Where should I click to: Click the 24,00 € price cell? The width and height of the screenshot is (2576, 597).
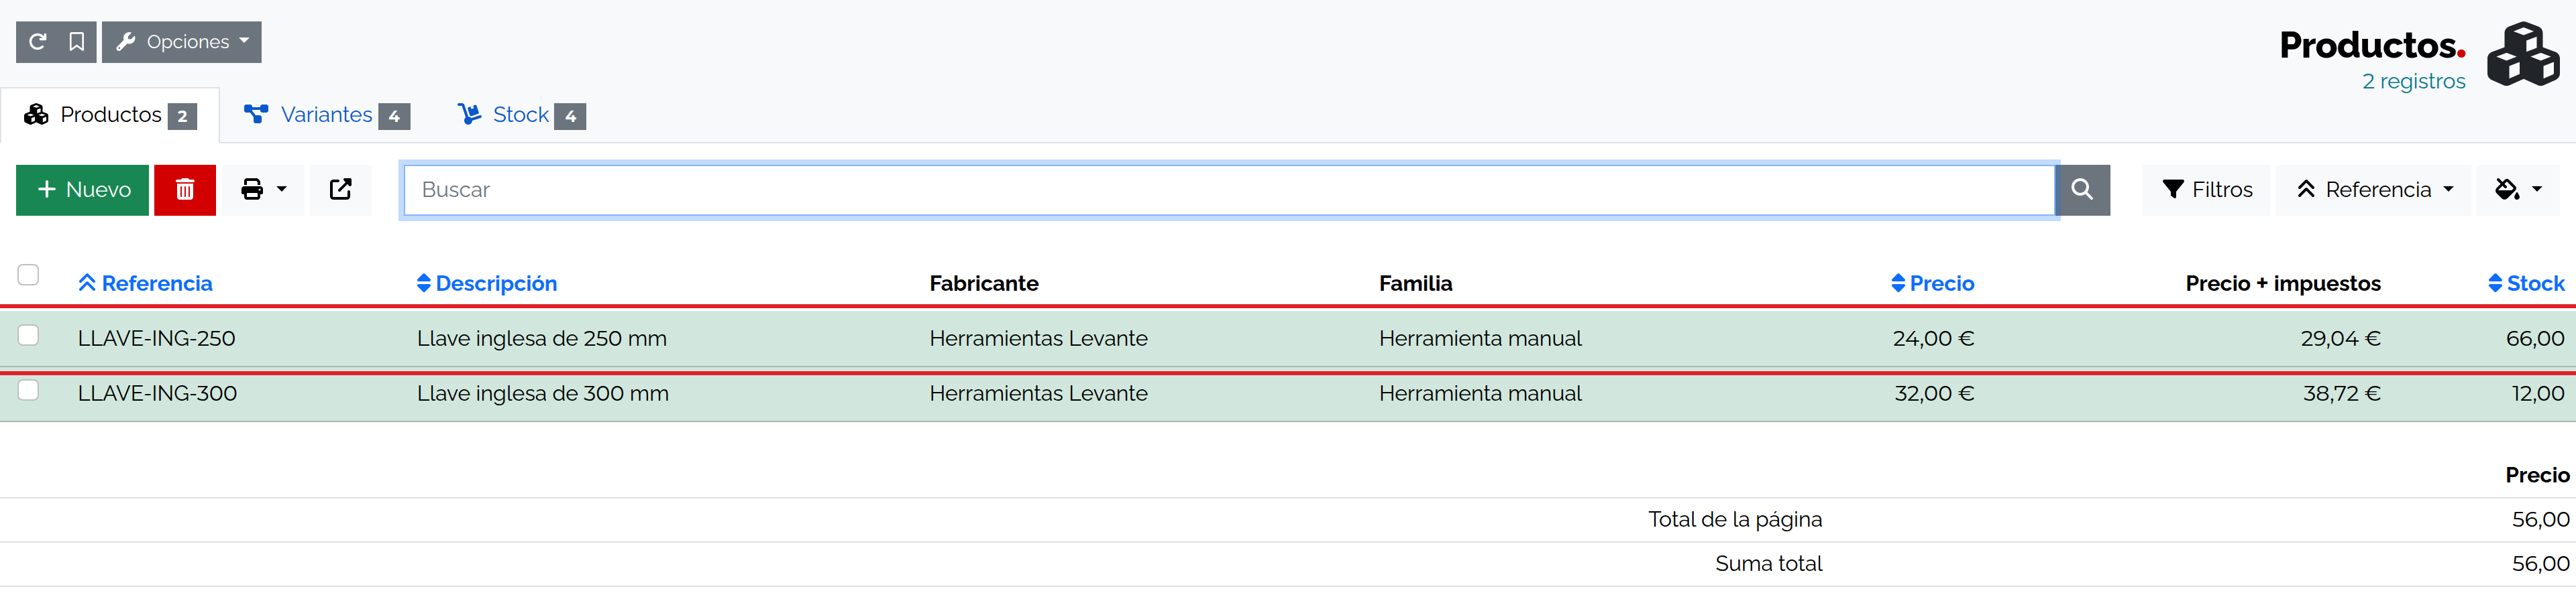[1933, 338]
